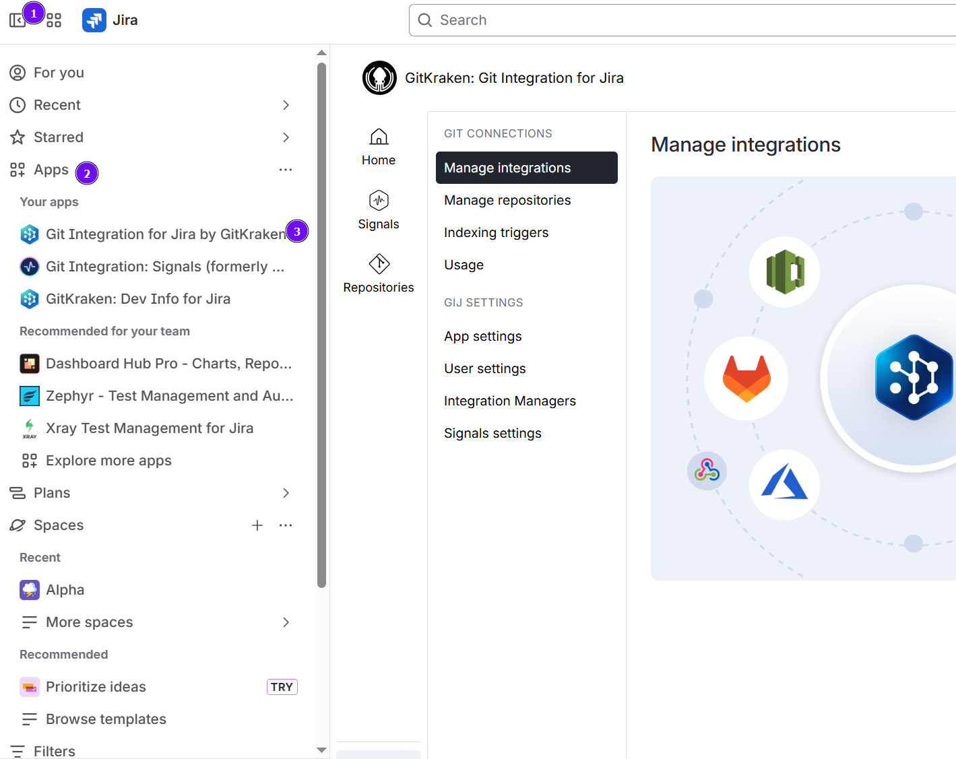
Task: Expand More spaces list
Action: [x=286, y=622]
